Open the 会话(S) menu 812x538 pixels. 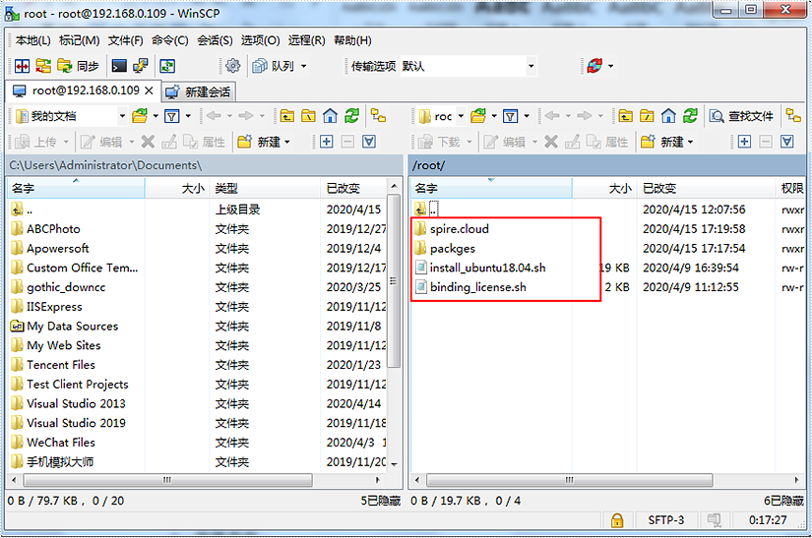coord(215,40)
